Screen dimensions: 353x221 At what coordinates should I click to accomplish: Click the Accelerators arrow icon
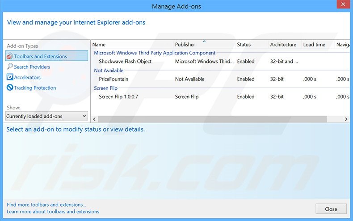pyautogui.click(x=10, y=77)
